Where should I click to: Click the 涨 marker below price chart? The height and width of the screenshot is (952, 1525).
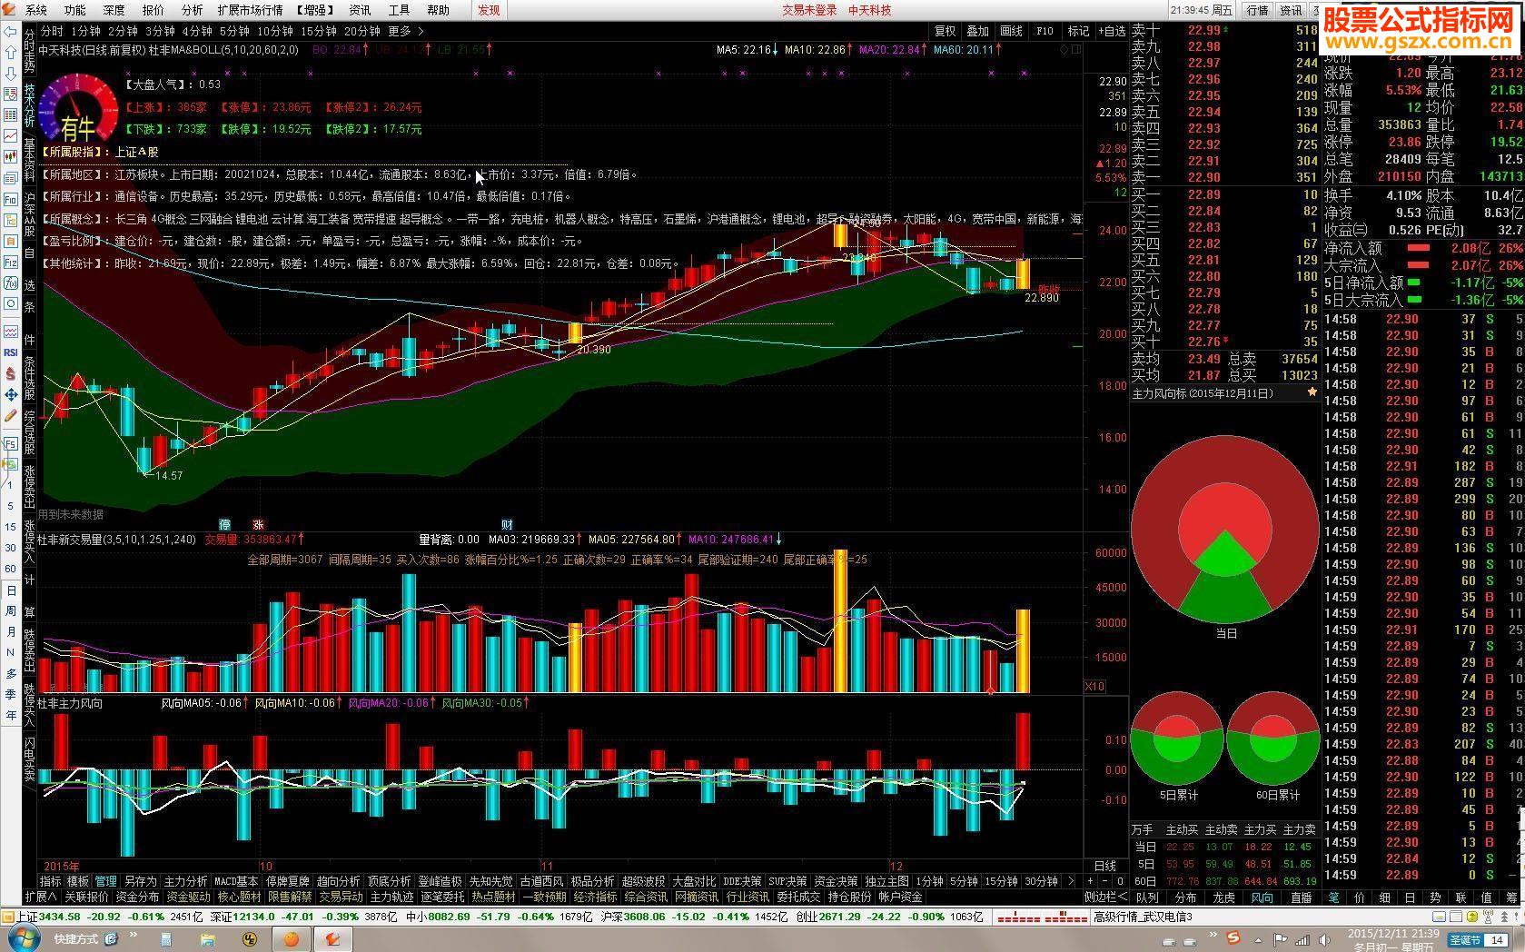pyautogui.click(x=258, y=524)
